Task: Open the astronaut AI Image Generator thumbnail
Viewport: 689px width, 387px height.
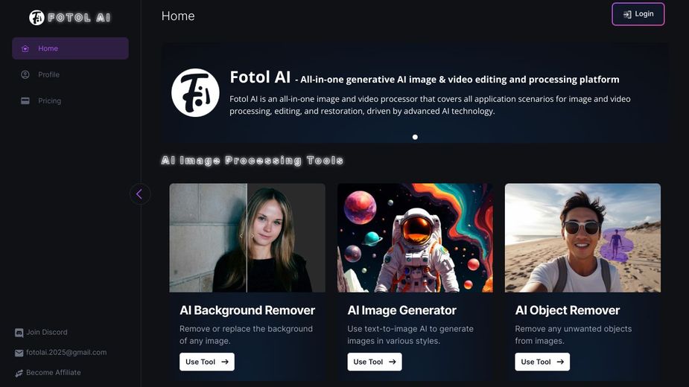Action: click(x=415, y=237)
